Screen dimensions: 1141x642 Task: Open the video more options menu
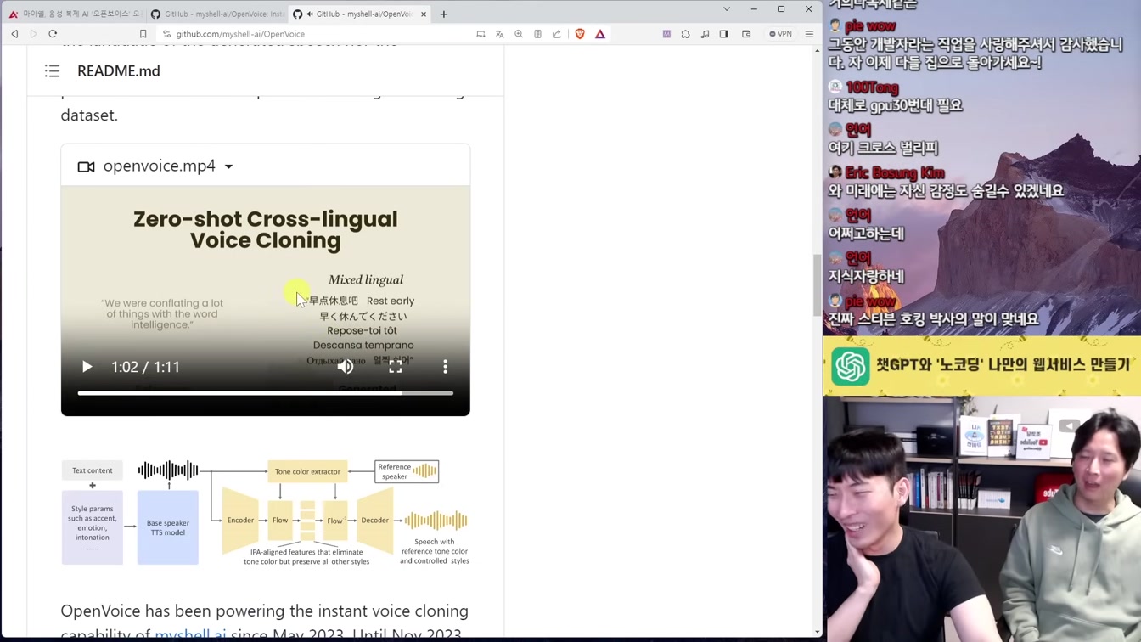pos(445,367)
